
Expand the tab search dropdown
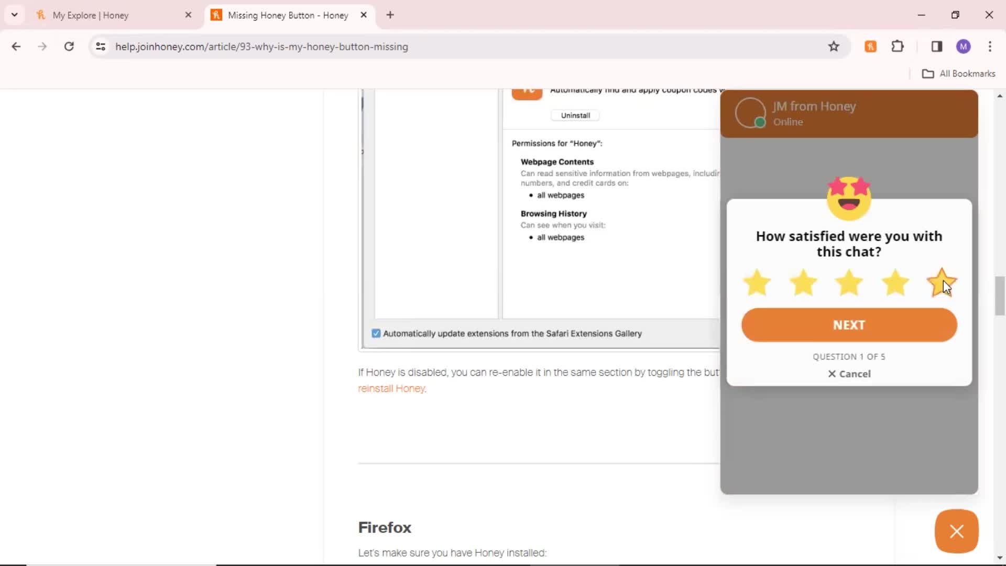[15, 15]
